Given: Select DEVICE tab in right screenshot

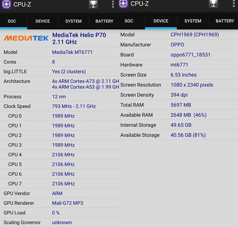Looking at the screenshot, I should [x=161, y=21].
